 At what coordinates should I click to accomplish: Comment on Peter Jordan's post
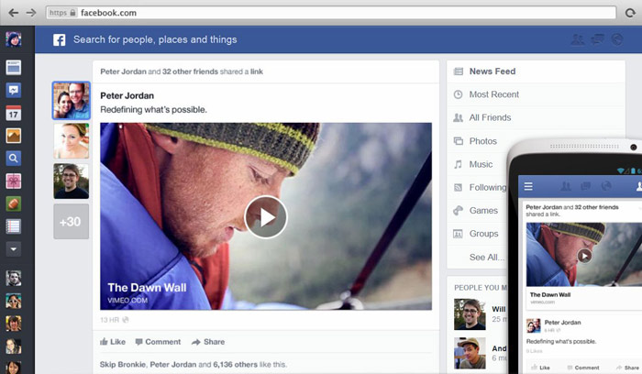point(158,342)
